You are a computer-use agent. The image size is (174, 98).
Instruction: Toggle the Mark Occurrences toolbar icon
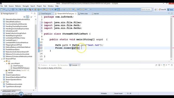(58, 10)
